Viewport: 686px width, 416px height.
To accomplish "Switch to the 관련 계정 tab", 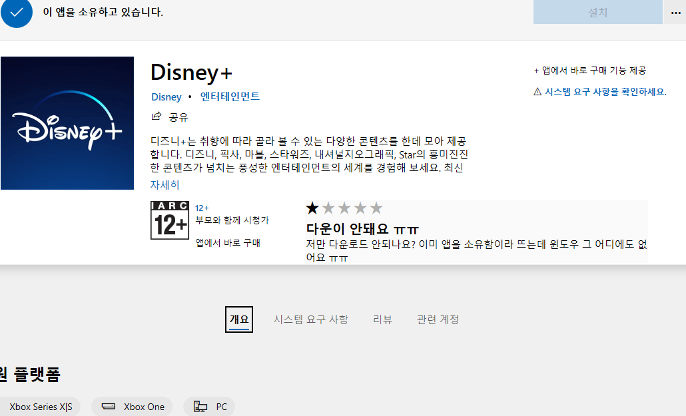I will (438, 319).
